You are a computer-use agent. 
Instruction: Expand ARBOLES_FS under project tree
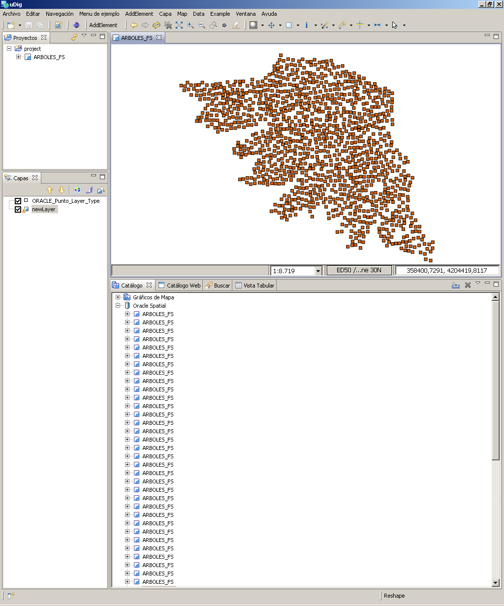point(19,57)
